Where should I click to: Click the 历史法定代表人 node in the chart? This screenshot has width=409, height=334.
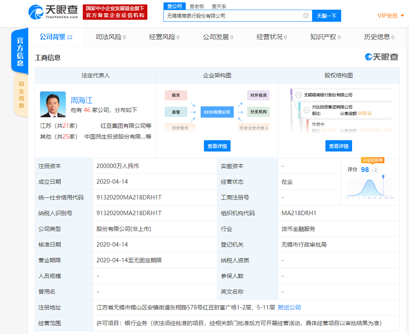254,128
